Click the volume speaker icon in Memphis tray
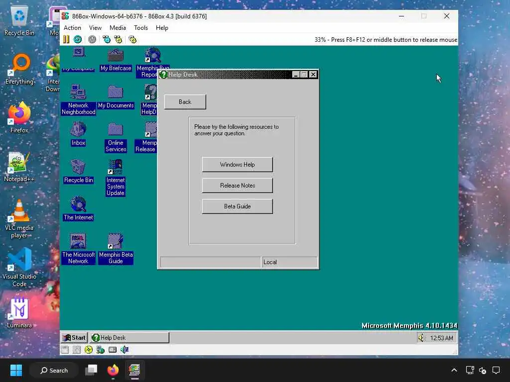The width and height of the screenshot is (510, 382). (421, 338)
